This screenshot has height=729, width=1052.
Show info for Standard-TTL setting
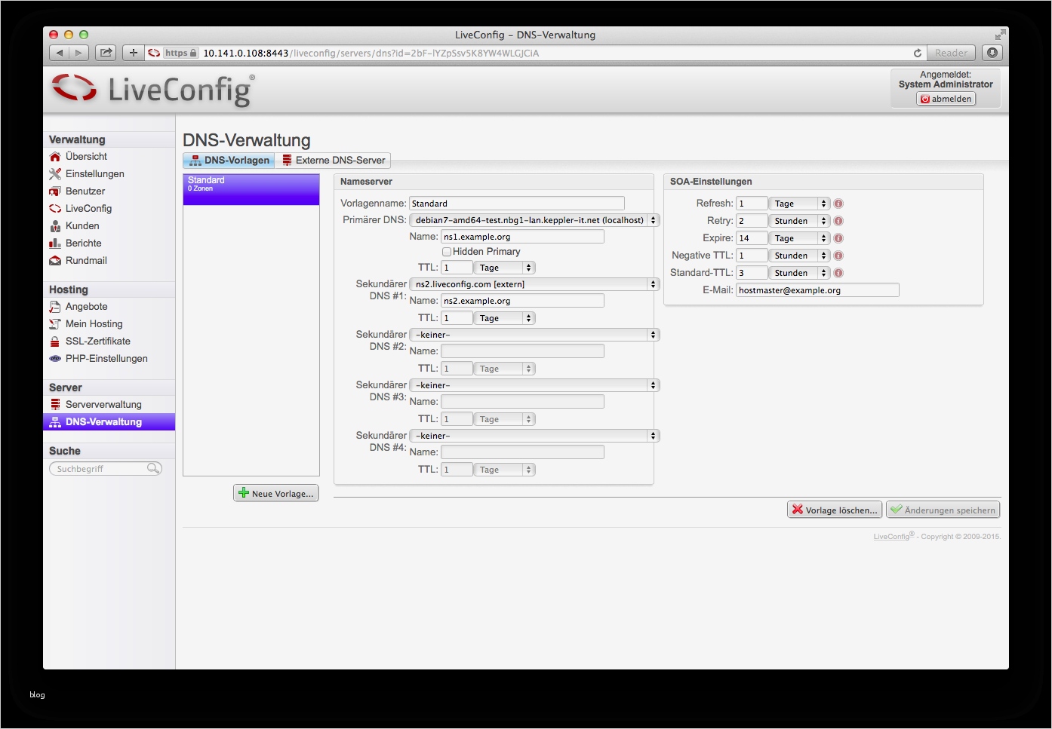838,273
